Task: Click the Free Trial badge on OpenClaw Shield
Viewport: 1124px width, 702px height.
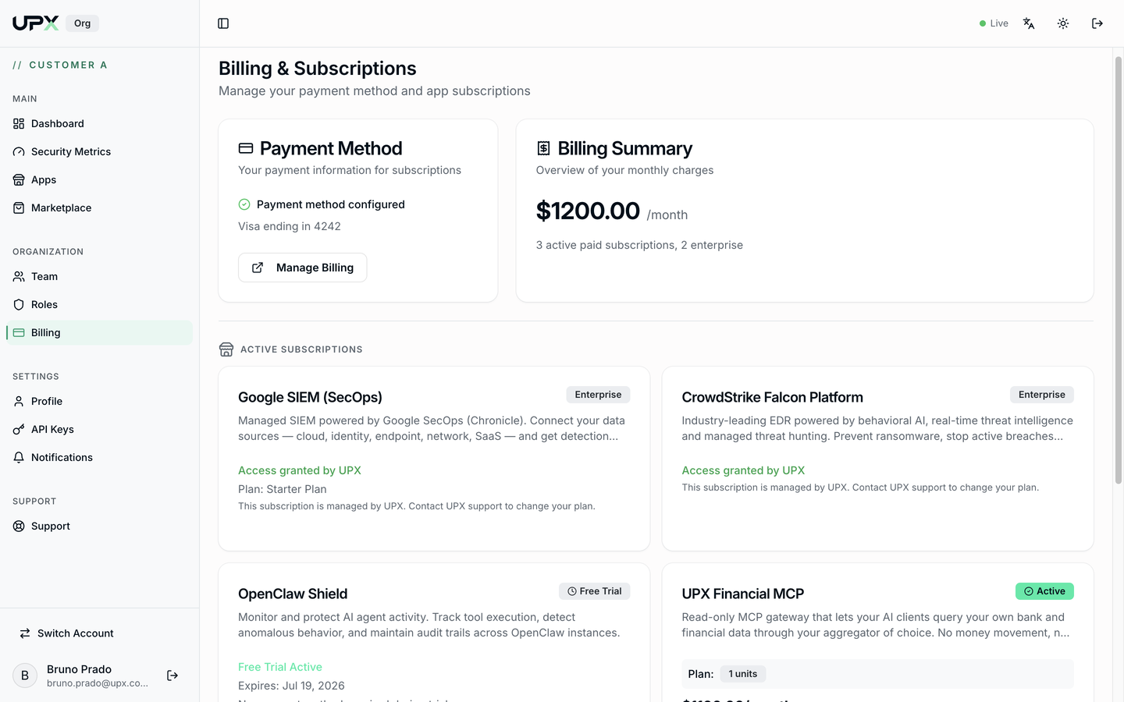Action: [595, 591]
